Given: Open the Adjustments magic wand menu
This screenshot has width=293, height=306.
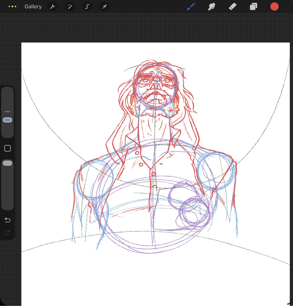Looking at the screenshot, I should 70,7.
